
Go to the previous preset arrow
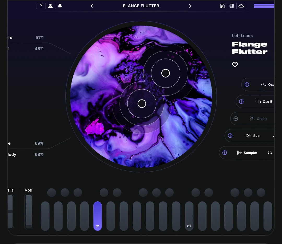(x=92, y=6)
